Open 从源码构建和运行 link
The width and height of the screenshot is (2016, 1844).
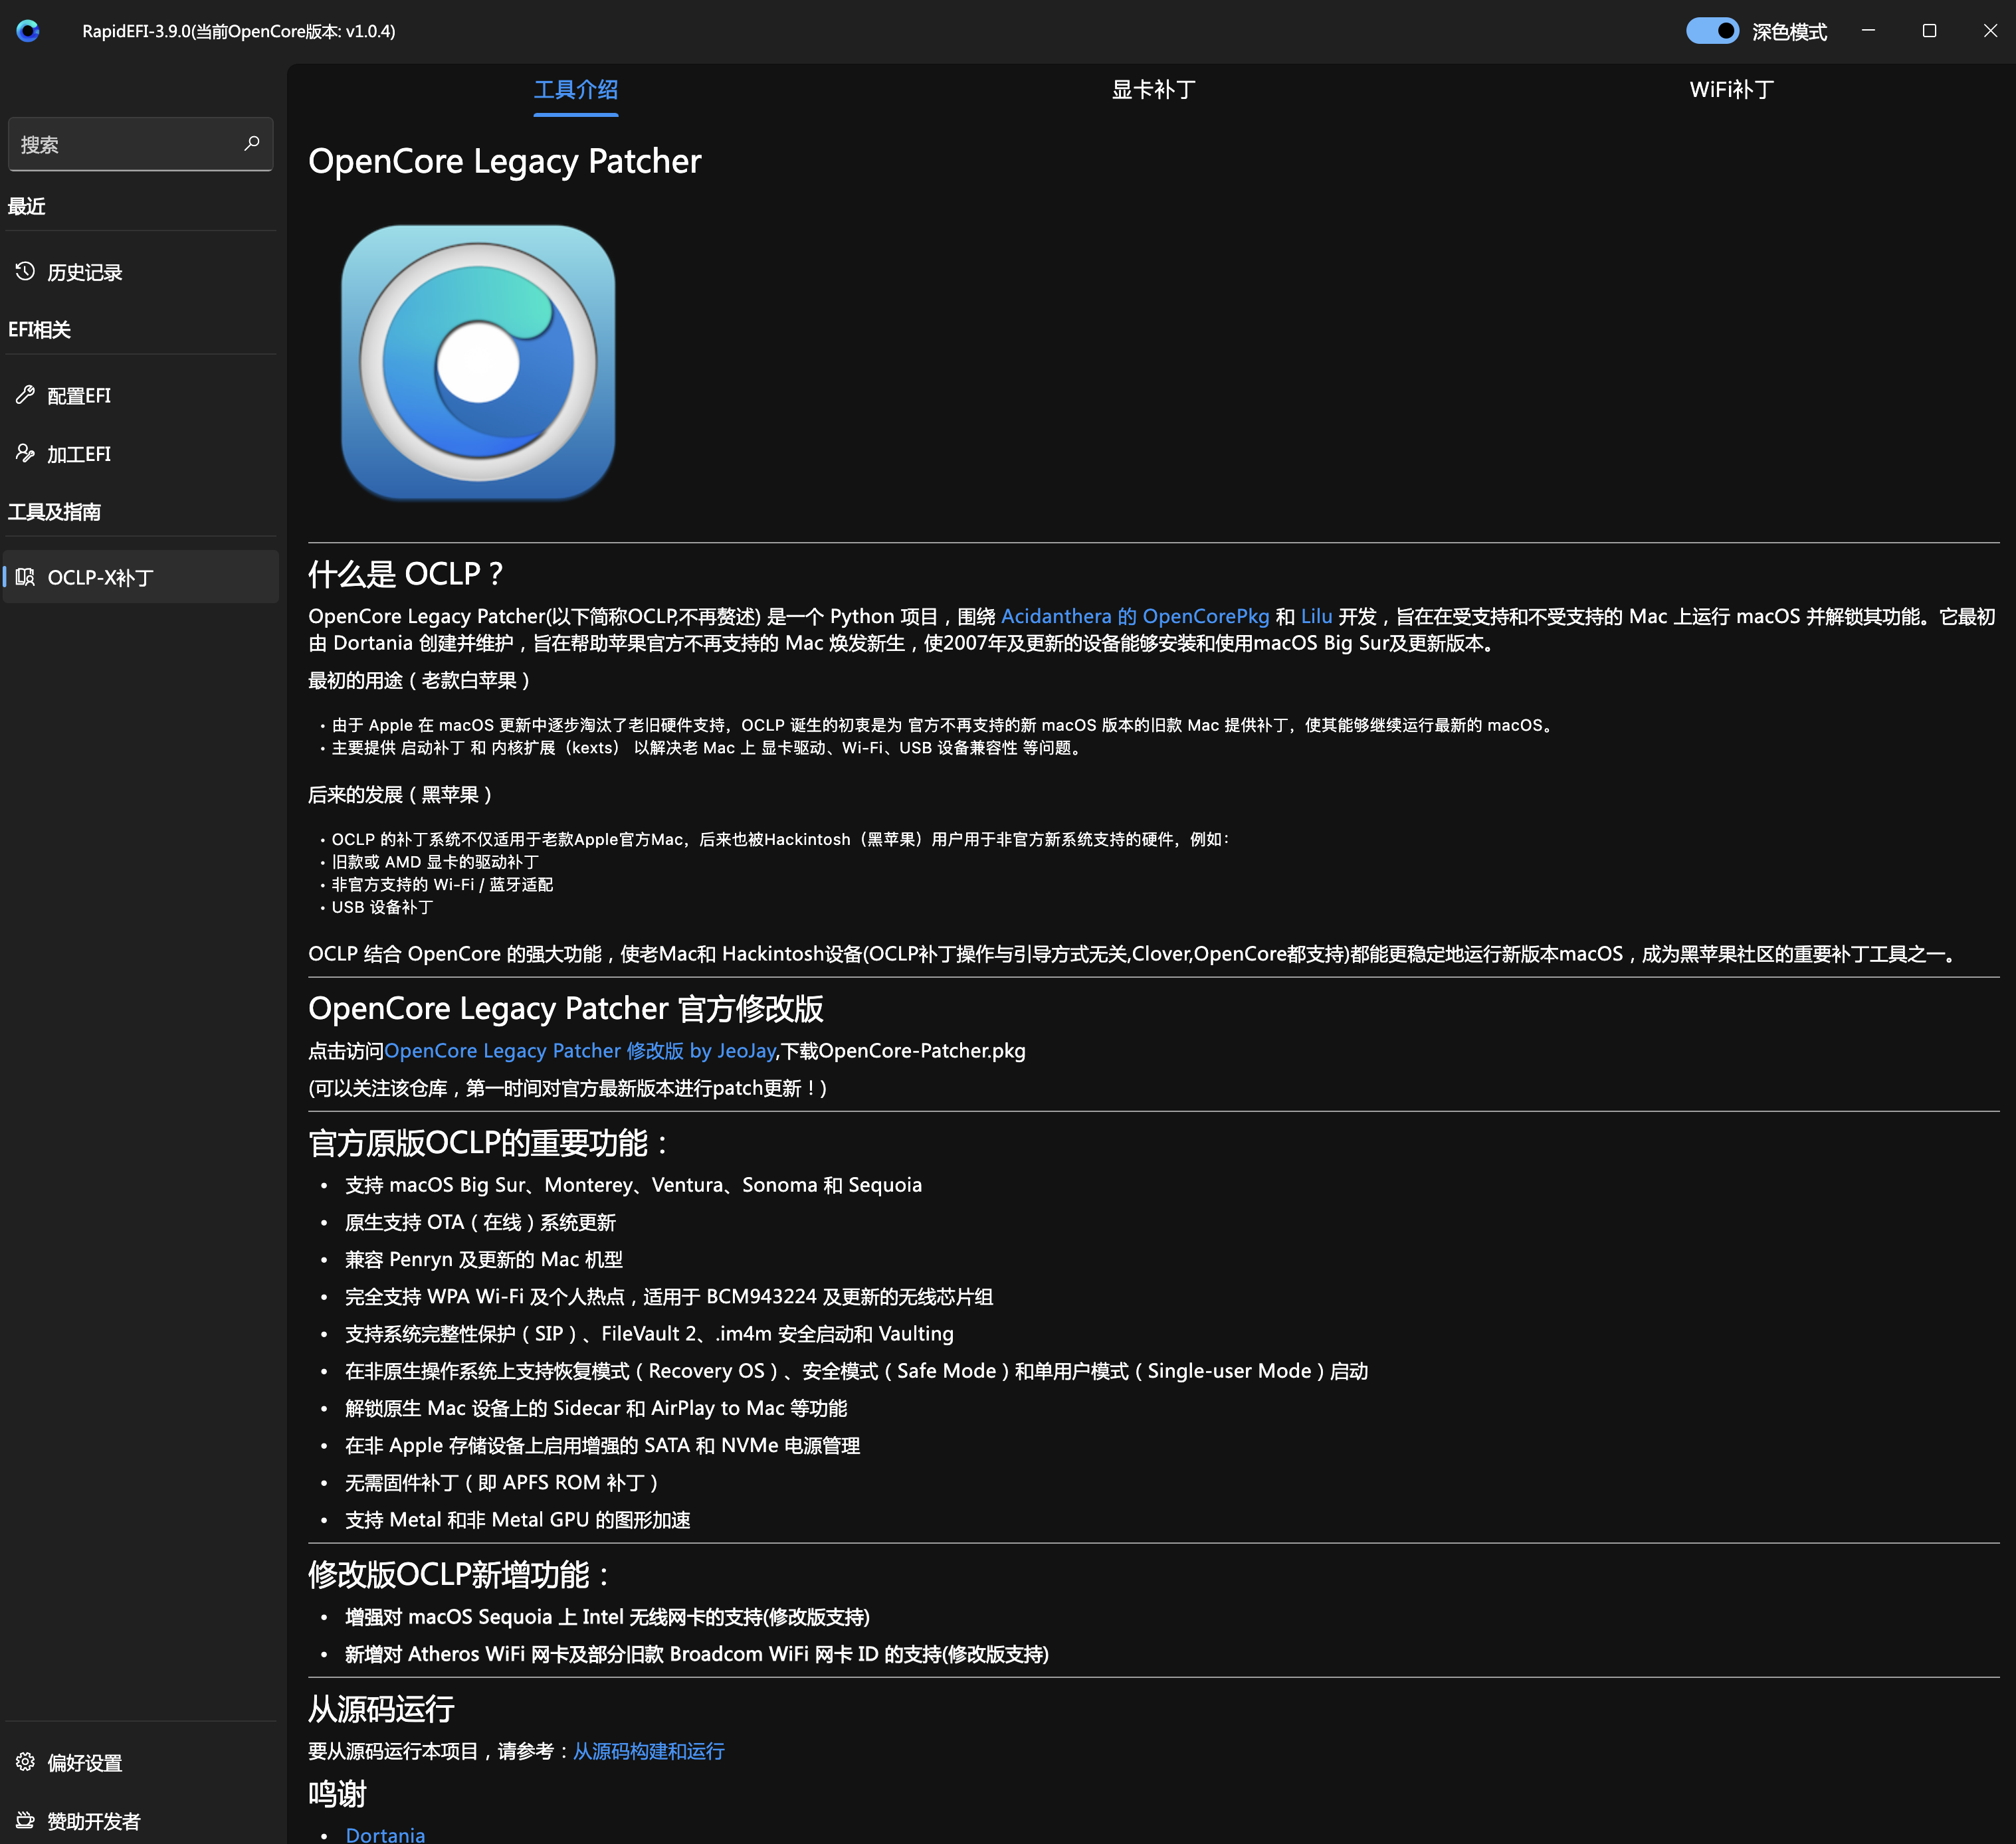648,1751
